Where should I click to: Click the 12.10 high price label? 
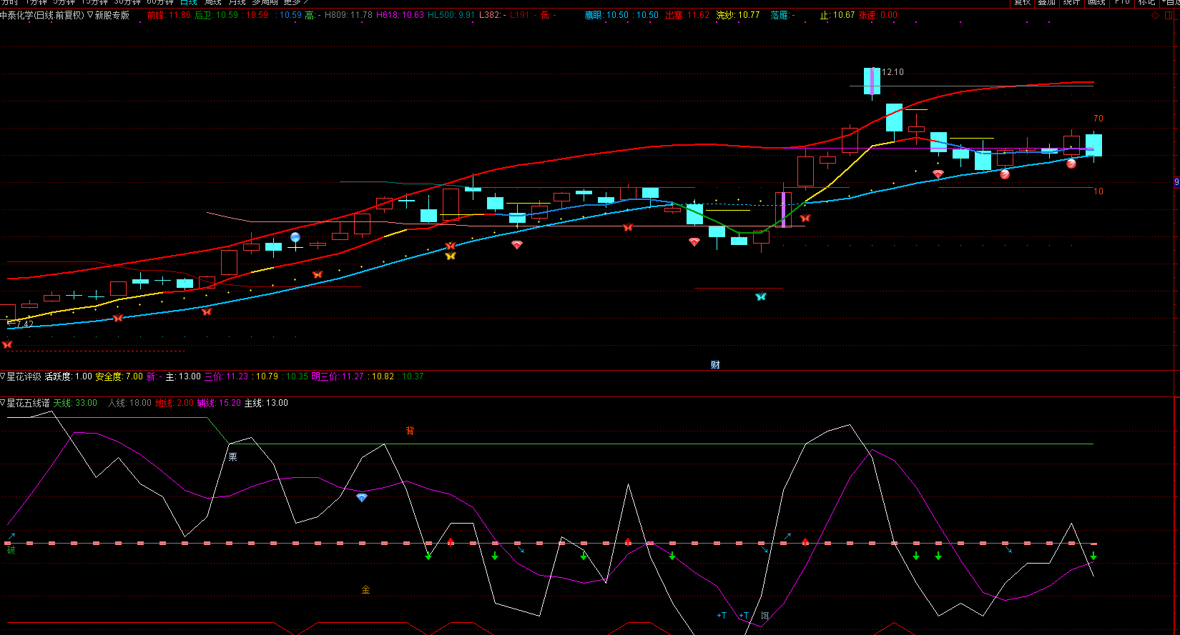point(893,72)
